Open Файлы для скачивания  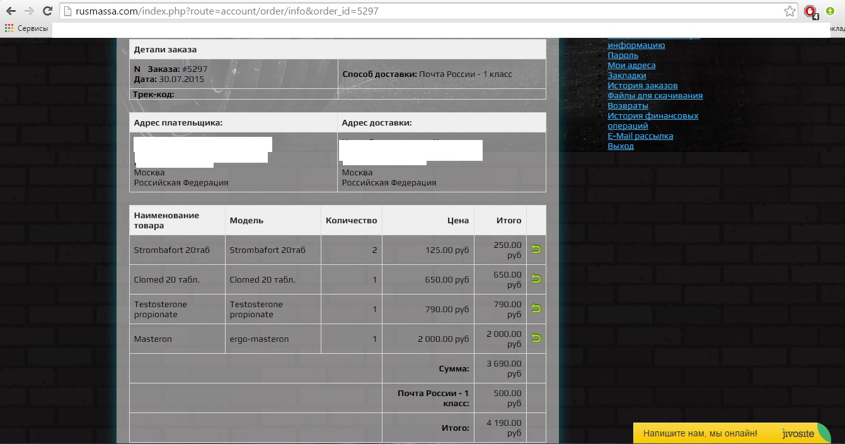tap(655, 96)
